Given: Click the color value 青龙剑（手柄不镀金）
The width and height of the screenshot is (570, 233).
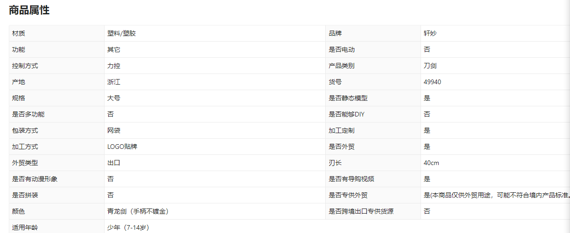Looking at the screenshot, I should [137, 211].
